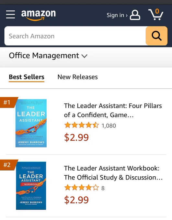172x220 pixels.
Task: Switch to the New Releases tab
Action: 77,77
